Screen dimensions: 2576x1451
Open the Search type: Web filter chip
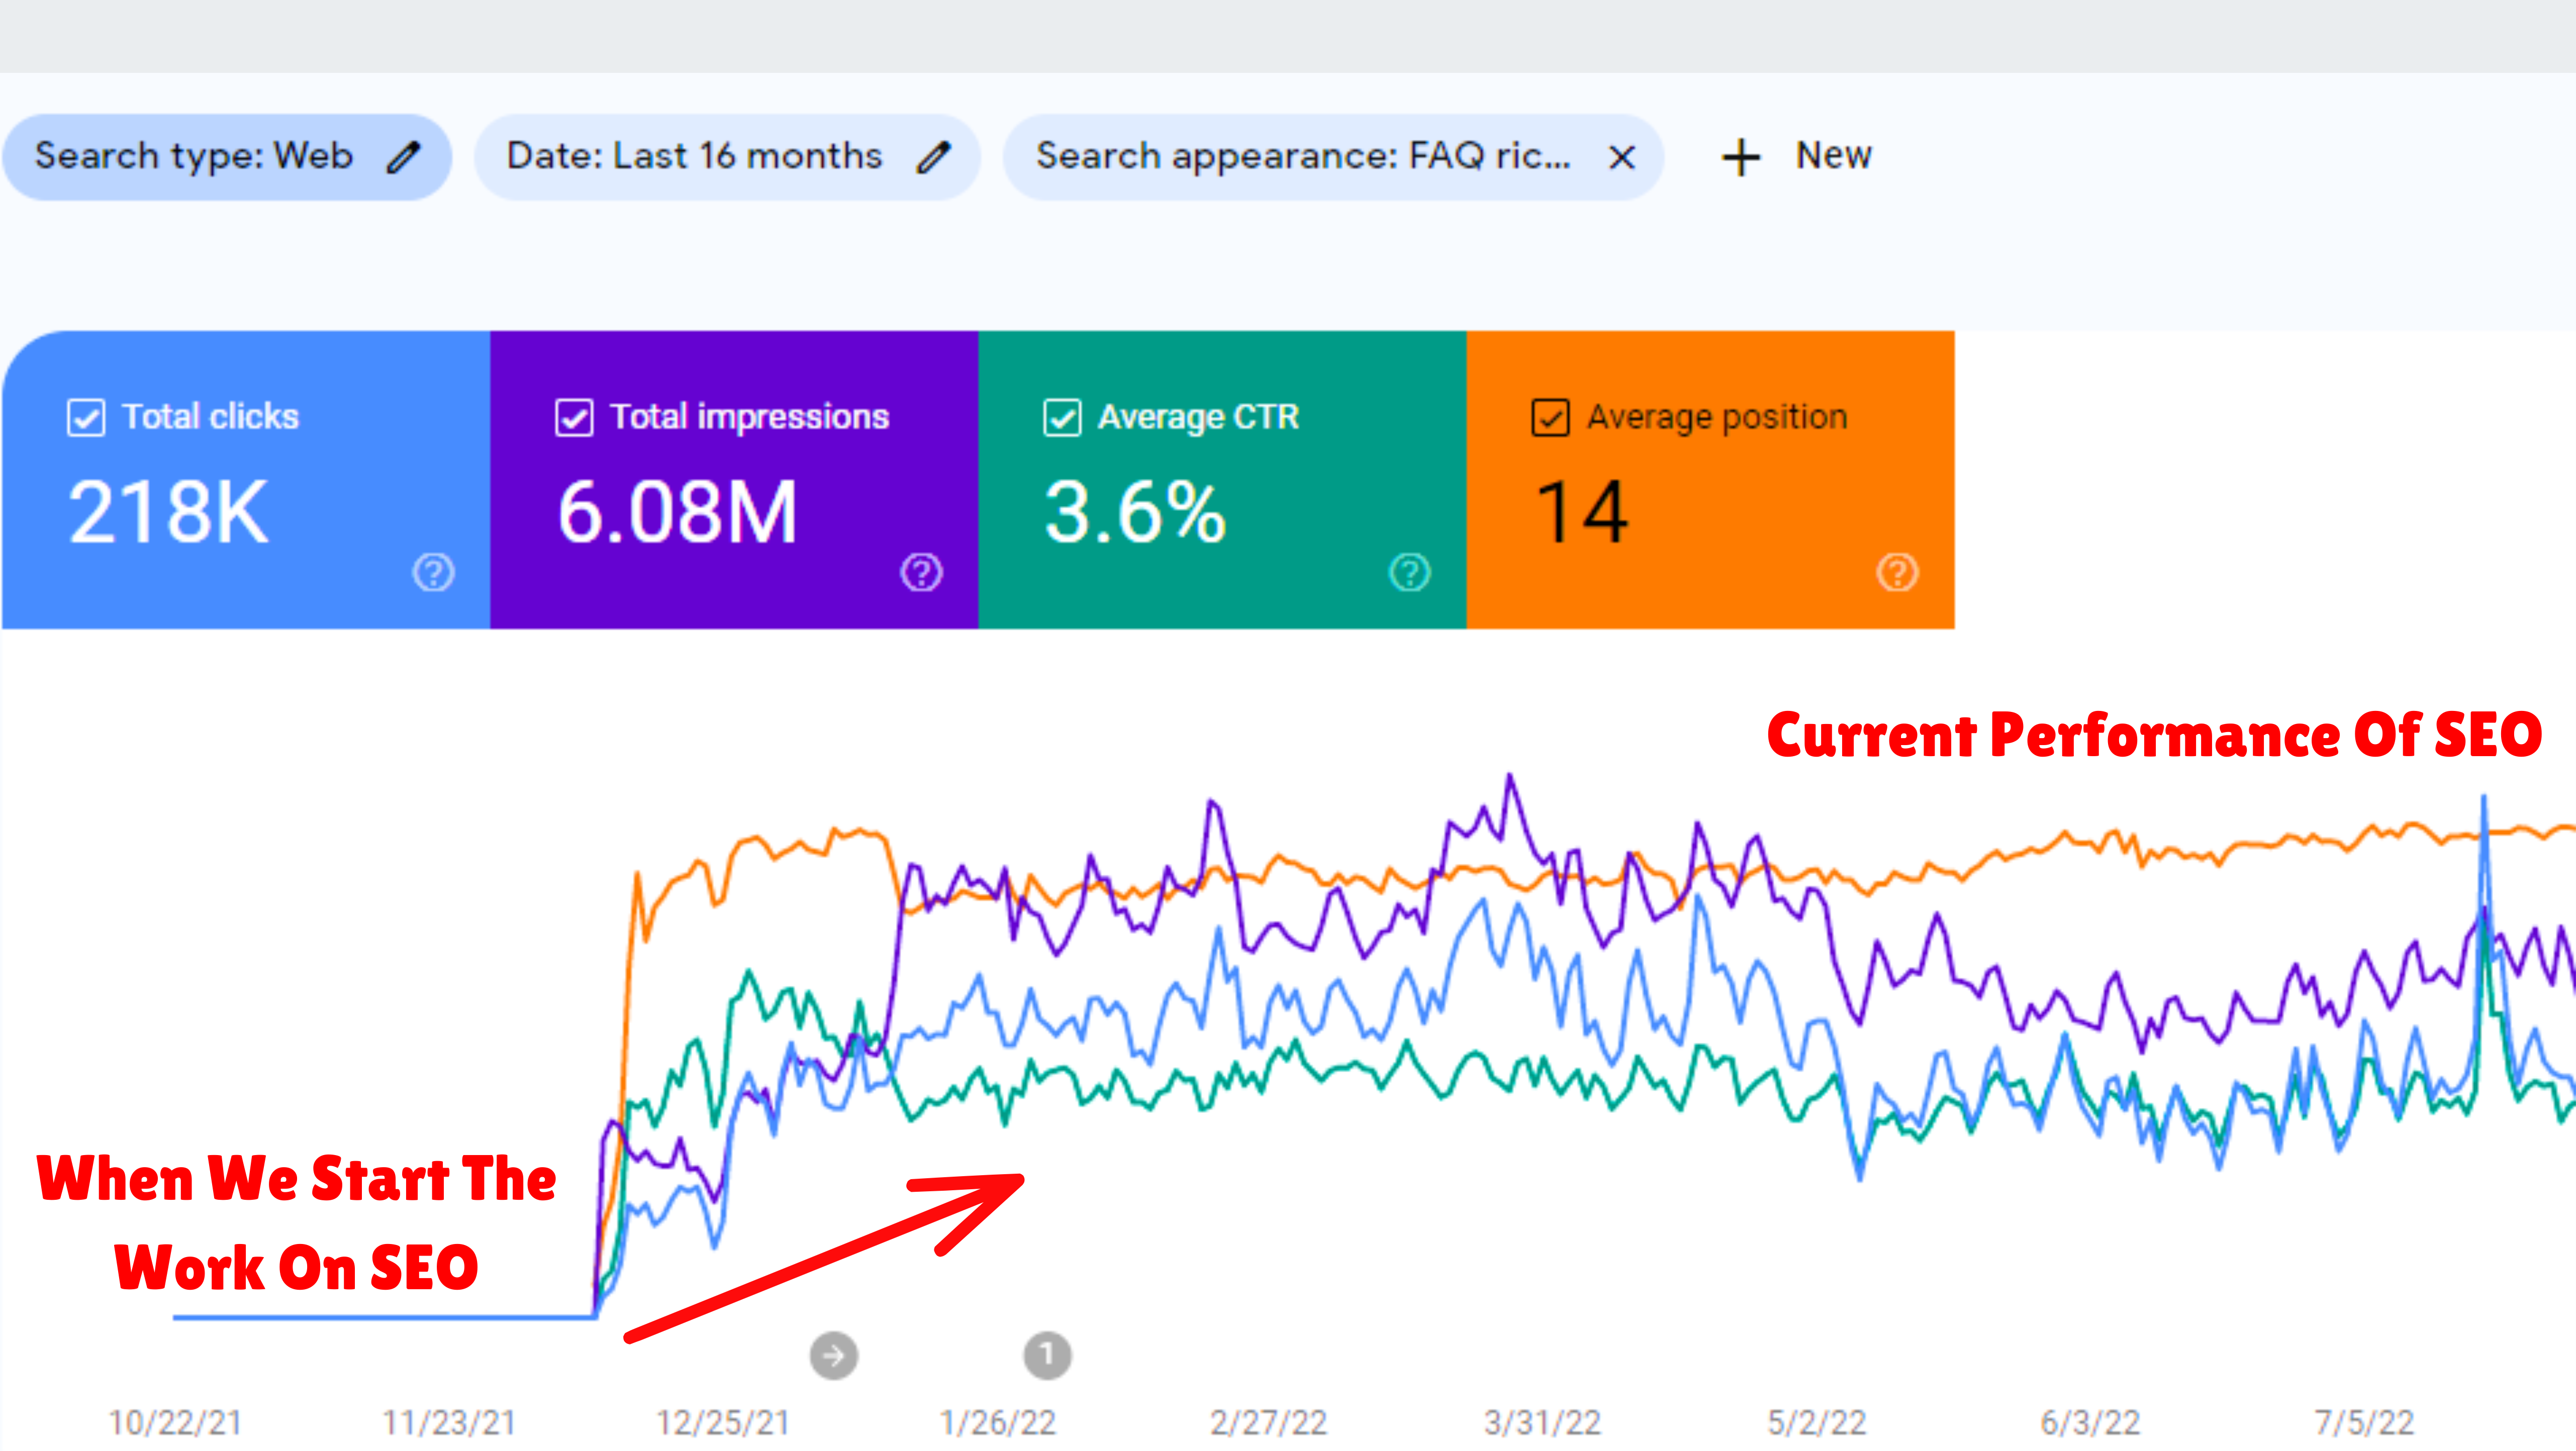[194, 157]
